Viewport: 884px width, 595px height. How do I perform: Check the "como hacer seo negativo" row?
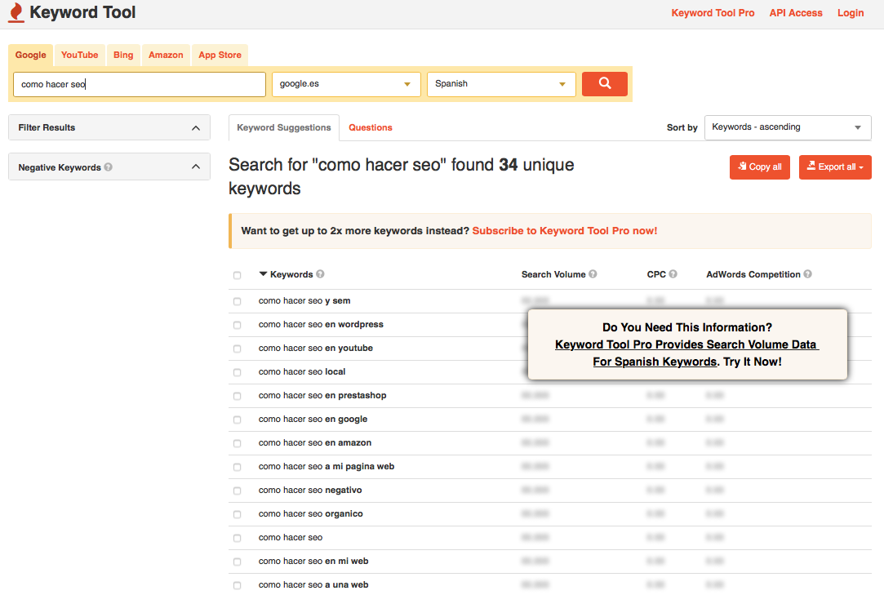(x=237, y=491)
